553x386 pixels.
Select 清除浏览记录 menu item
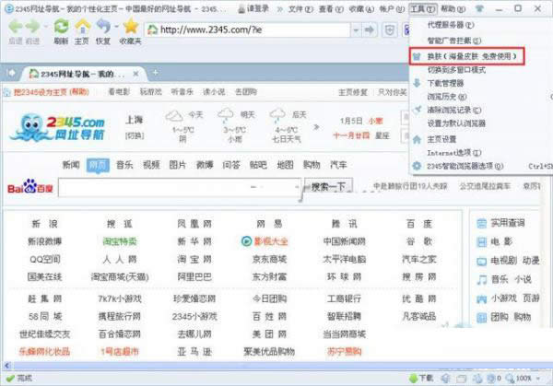click(454, 111)
